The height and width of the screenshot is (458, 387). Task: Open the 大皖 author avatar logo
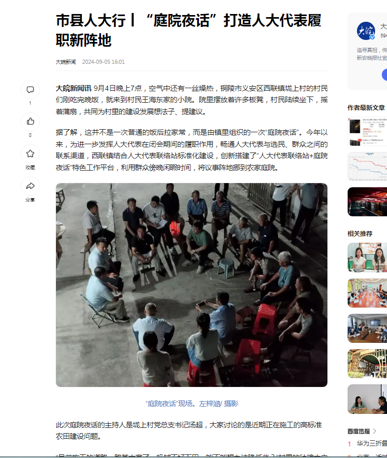point(366,31)
